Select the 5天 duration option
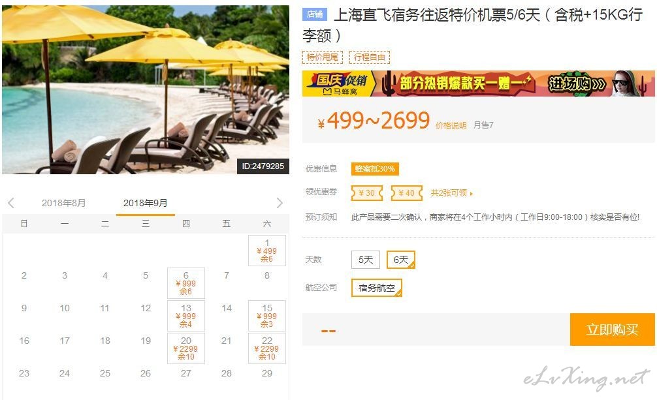This screenshot has height=400, width=657. [365, 260]
